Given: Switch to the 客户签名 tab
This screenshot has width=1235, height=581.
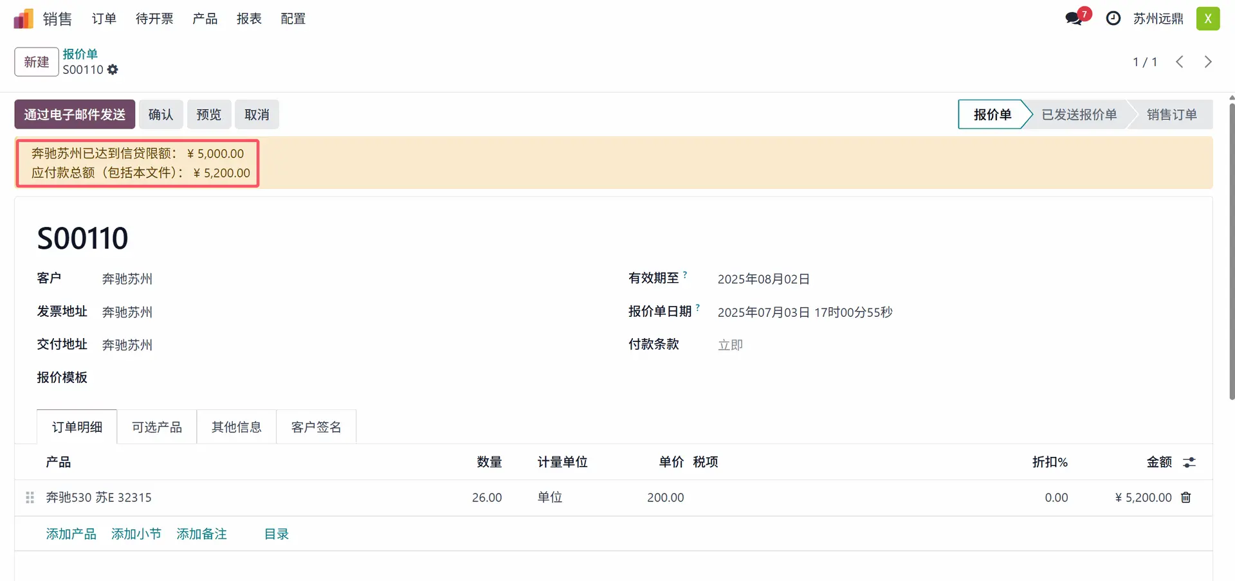Looking at the screenshot, I should [316, 427].
